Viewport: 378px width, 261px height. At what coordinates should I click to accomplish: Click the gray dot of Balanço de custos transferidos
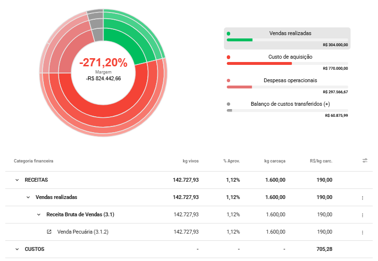pos(229,104)
